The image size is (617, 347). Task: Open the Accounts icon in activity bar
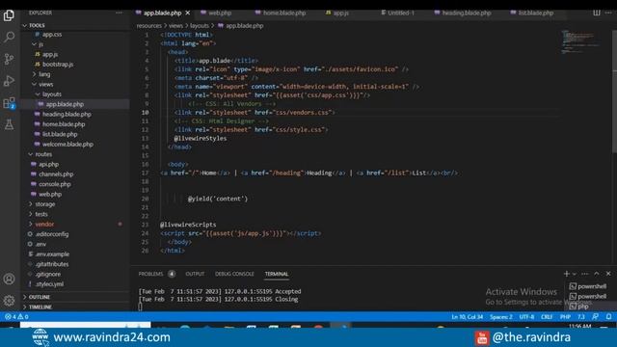[x=9, y=279]
